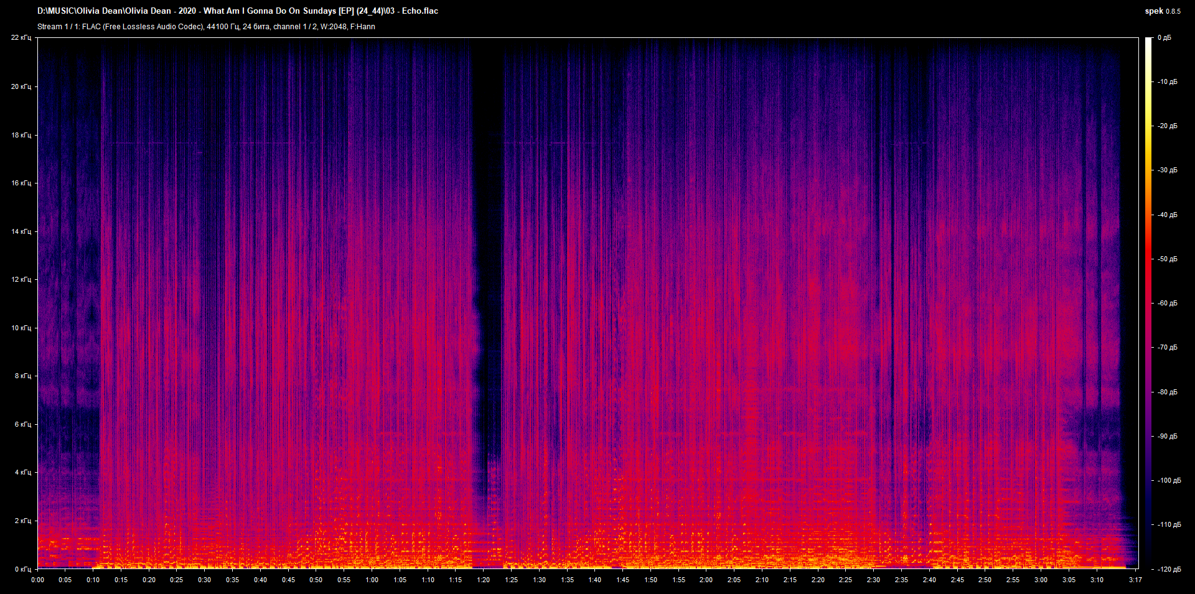Click the -110 дБ level label
The height and width of the screenshot is (594, 1195).
click(x=1169, y=525)
